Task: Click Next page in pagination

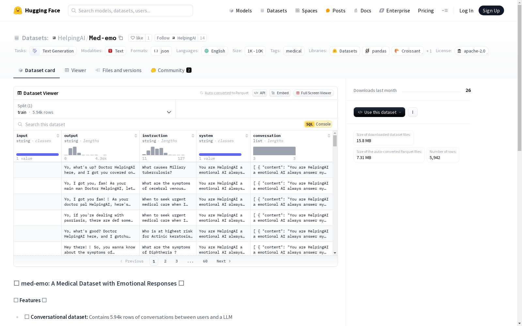Action: click(x=224, y=261)
